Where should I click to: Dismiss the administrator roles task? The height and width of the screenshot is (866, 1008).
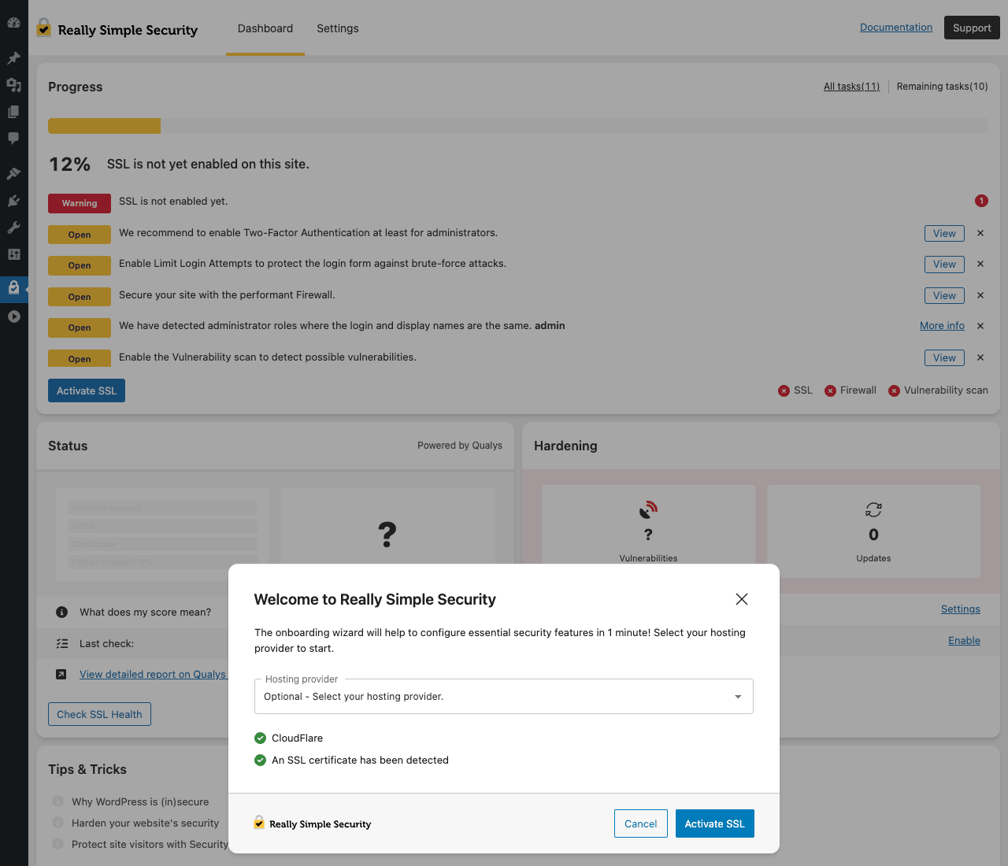pyautogui.click(x=980, y=326)
